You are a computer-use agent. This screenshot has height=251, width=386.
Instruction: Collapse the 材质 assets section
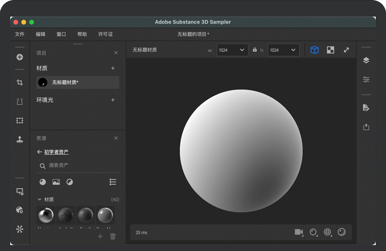39,200
